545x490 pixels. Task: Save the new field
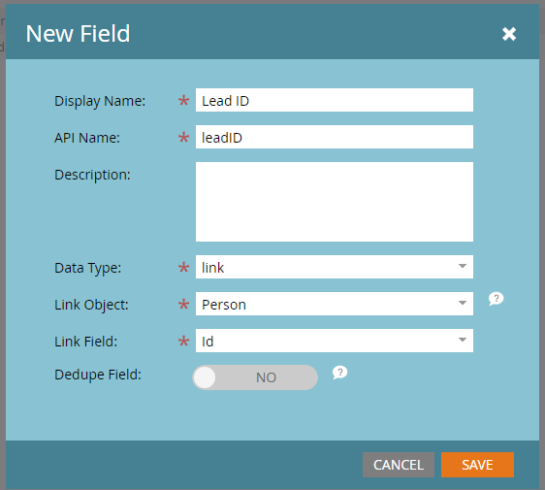[x=477, y=465]
